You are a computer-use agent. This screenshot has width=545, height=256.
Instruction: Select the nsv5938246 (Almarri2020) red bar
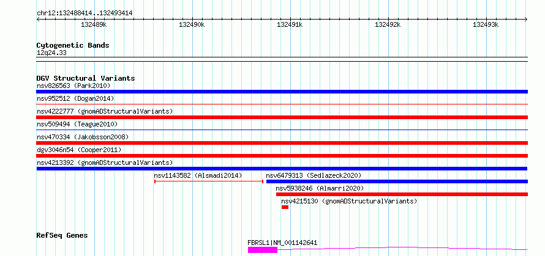tap(402, 194)
